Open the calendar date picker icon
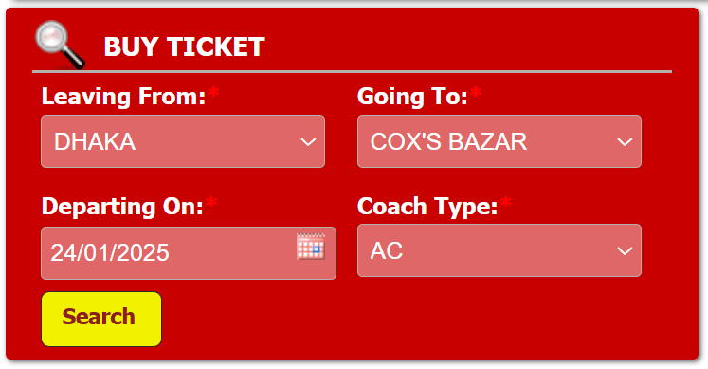This screenshot has height=369, width=708. click(311, 246)
